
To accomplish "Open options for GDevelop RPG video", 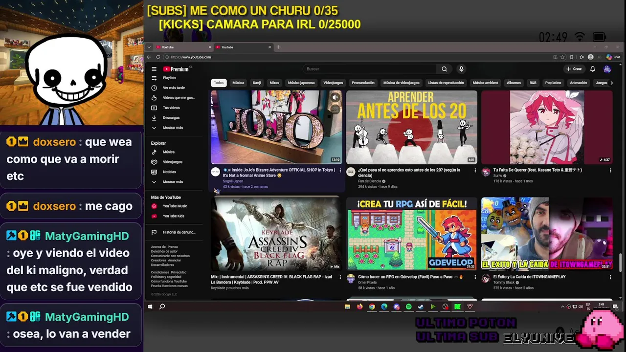I will (475, 277).
